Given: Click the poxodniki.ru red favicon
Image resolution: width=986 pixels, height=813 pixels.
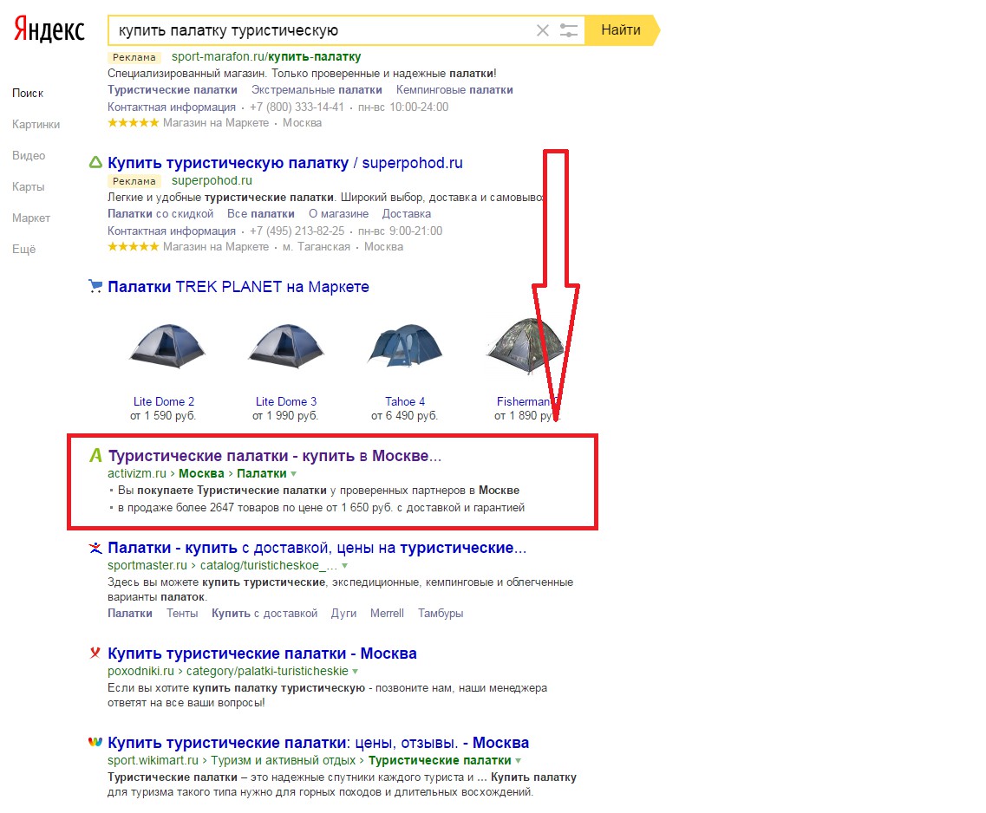Looking at the screenshot, I should [x=95, y=653].
